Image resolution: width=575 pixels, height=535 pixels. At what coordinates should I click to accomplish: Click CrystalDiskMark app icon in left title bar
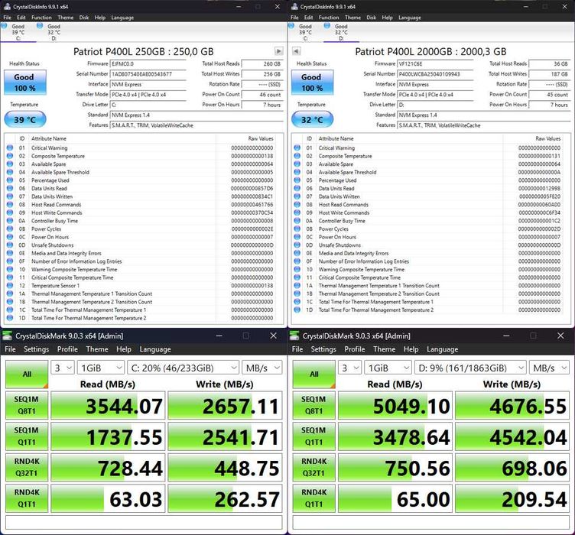point(7,336)
